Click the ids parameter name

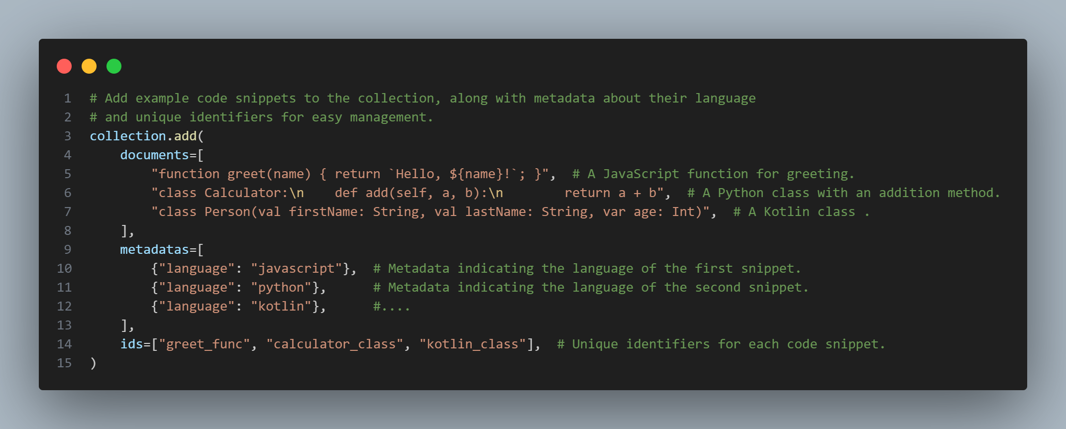pyautogui.click(x=131, y=344)
